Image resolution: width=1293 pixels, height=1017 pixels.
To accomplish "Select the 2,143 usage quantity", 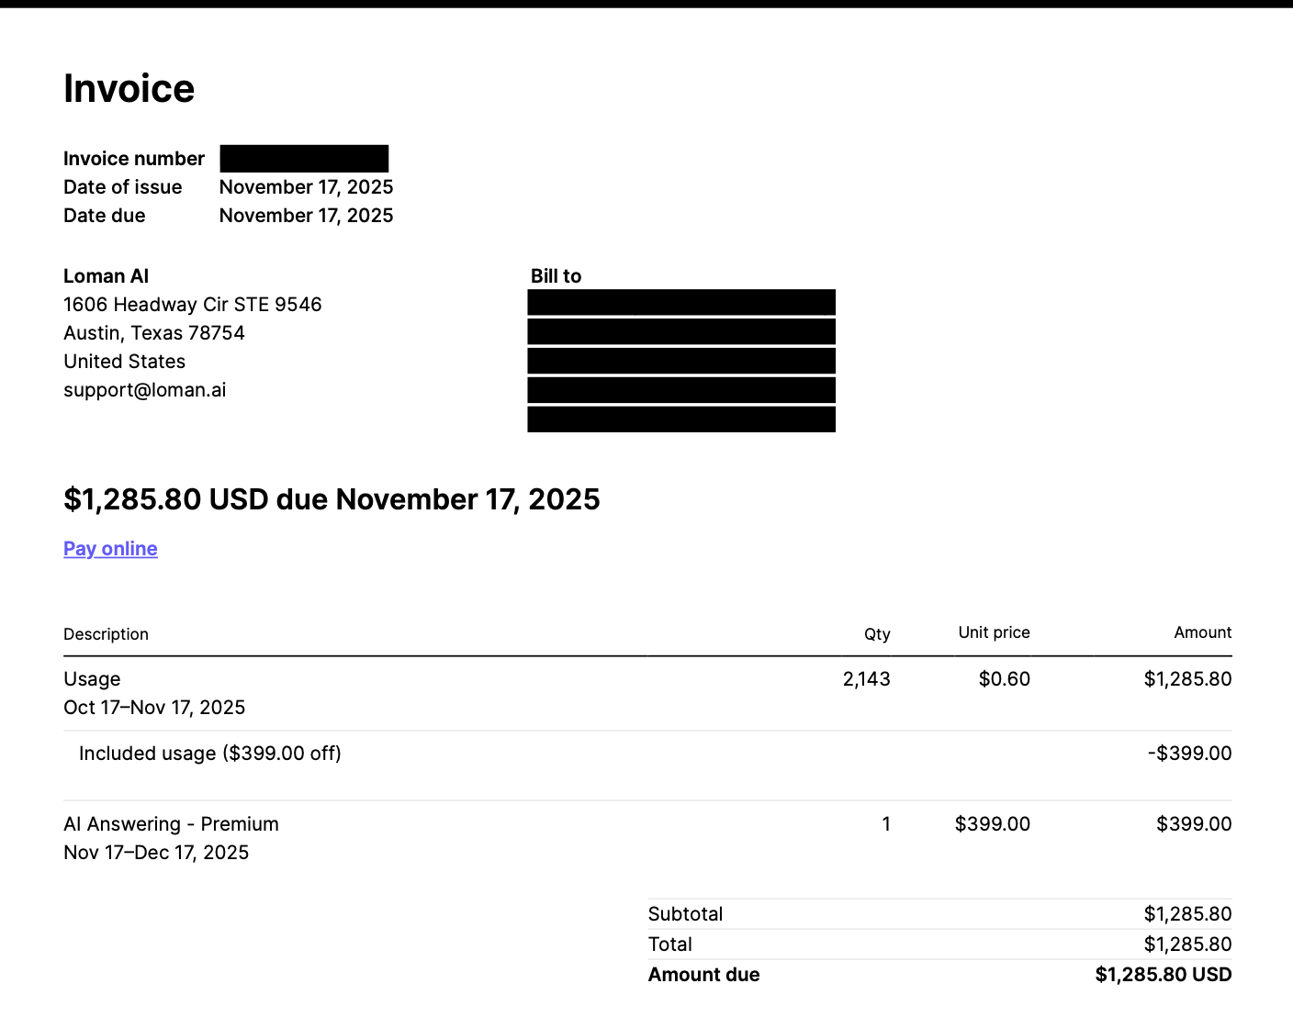I will 866,679.
